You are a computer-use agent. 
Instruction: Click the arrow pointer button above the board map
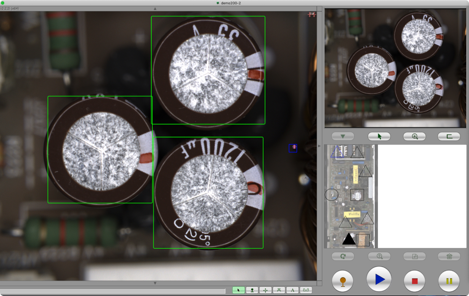point(379,137)
